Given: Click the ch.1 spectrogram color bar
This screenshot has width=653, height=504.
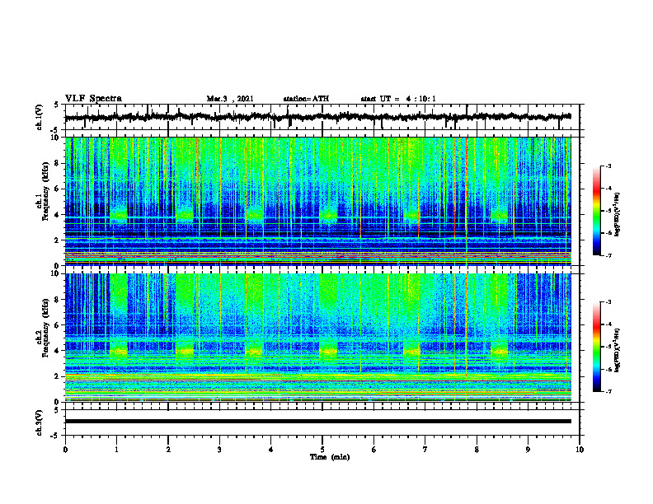Looking at the screenshot, I should point(596,211).
